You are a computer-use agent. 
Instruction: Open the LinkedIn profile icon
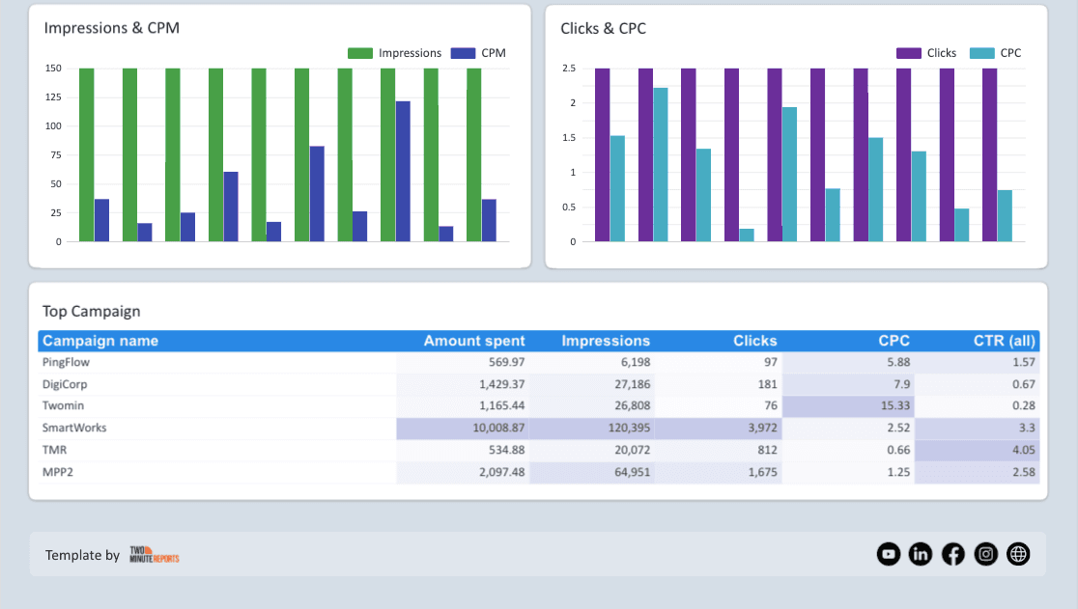tap(920, 554)
